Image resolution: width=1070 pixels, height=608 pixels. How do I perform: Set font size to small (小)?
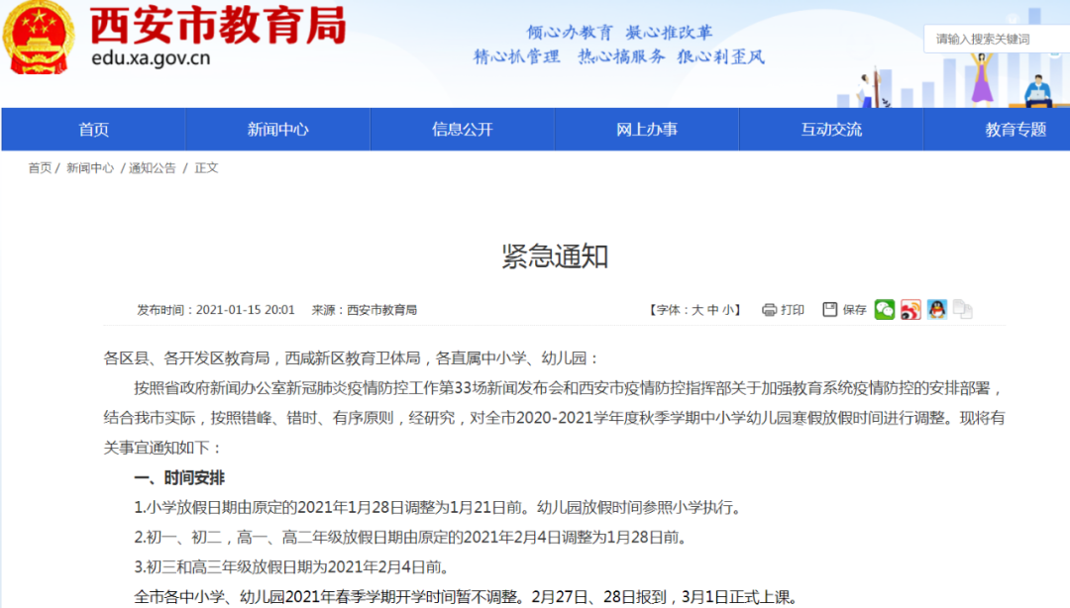[x=728, y=310]
